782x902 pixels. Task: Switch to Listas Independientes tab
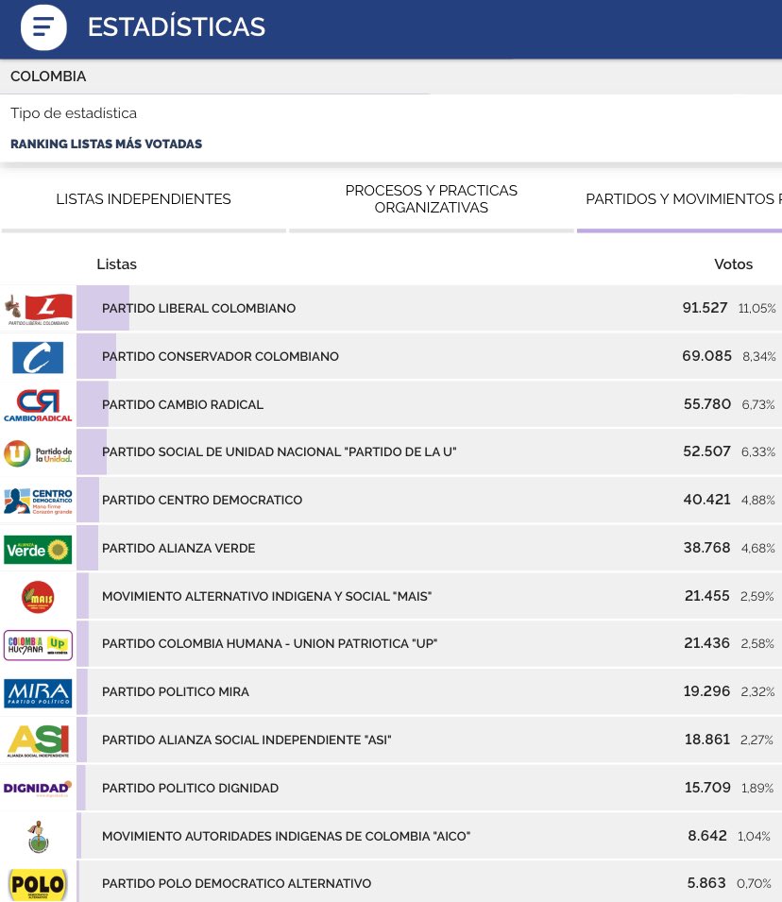point(144,199)
